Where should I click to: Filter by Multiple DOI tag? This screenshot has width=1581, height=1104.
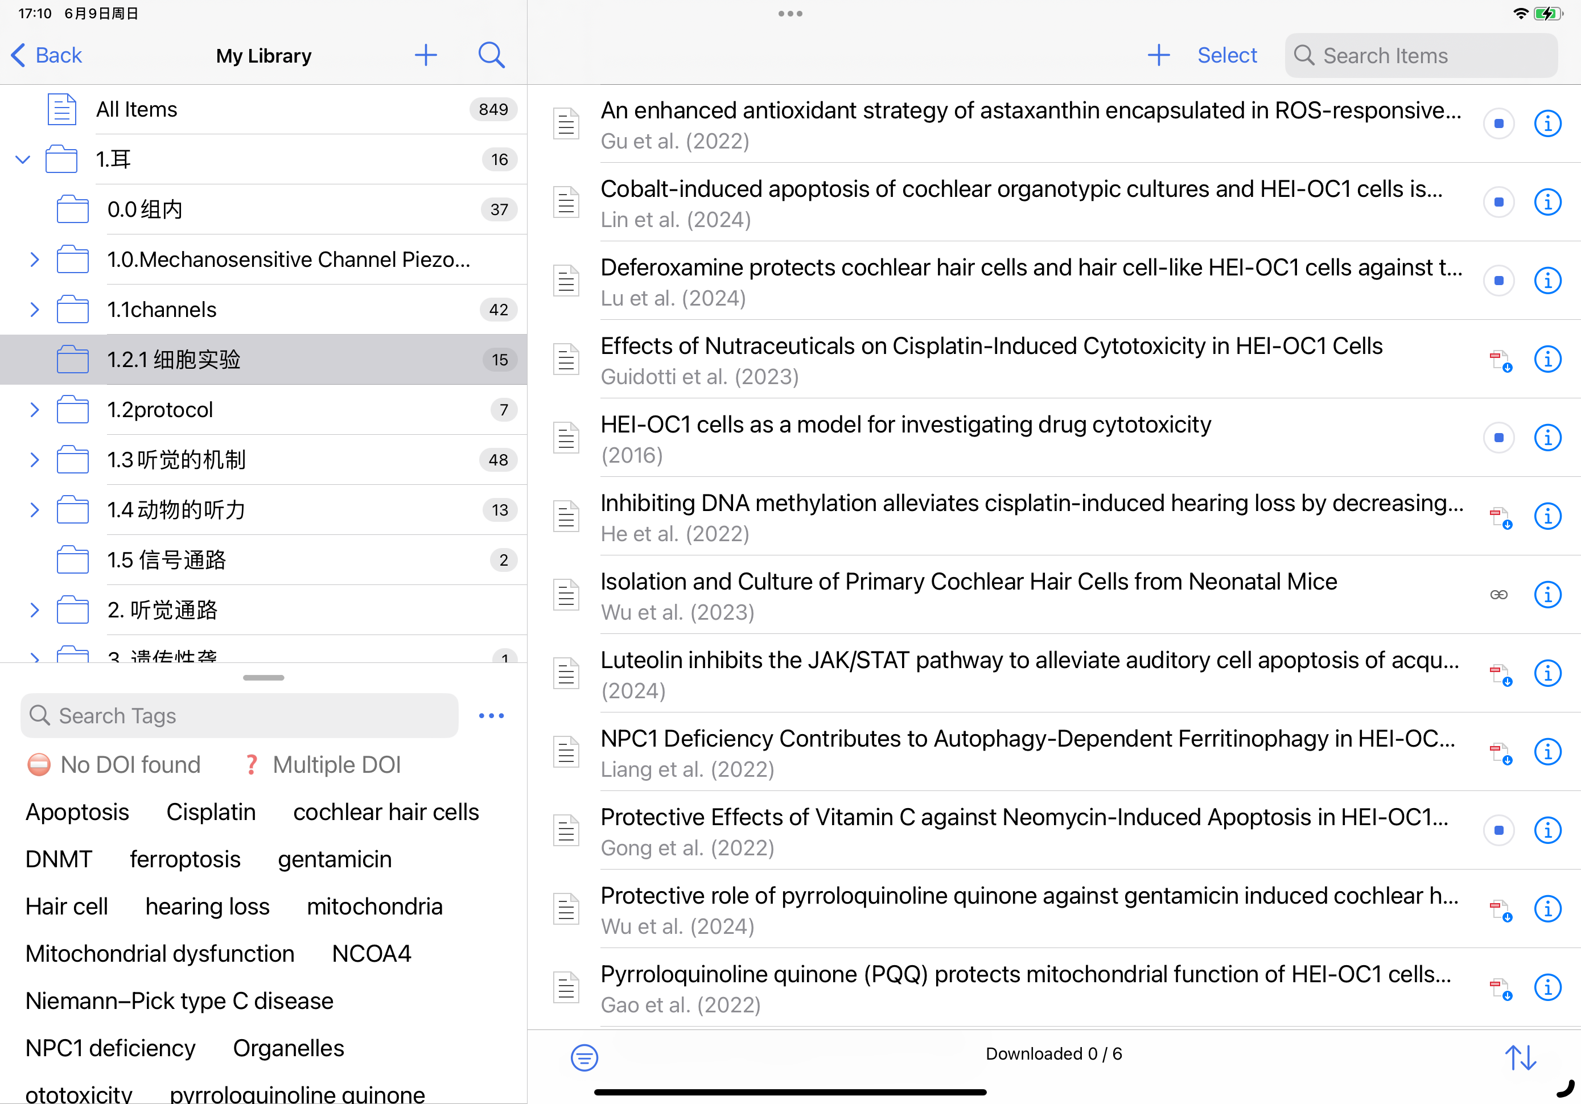click(322, 765)
